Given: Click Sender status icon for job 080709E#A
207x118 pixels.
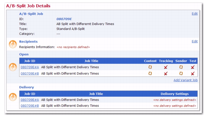Looking at the screenshot, I should tap(181, 67).
